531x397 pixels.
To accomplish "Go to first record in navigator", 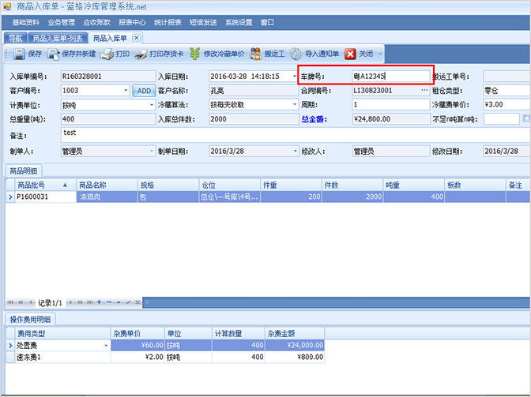I will (9, 302).
